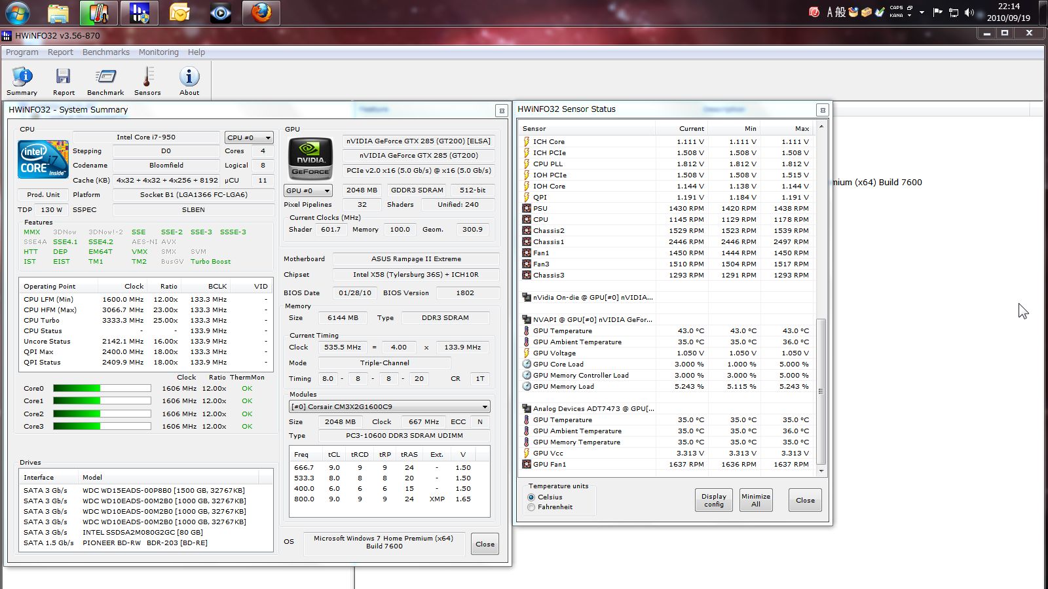Open the Monitoring menu
1048x589 pixels.
coord(159,52)
